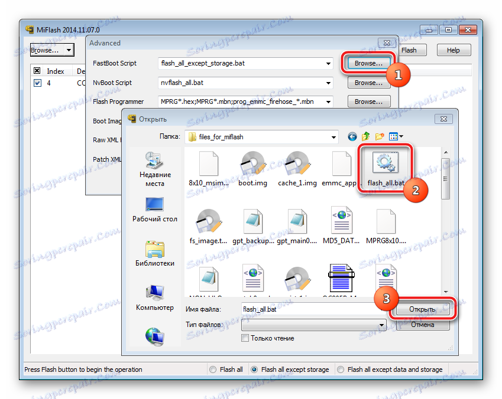Viewport: 502px width, 399px height.
Task: Select the gpt_backup file
Action: click(x=253, y=227)
